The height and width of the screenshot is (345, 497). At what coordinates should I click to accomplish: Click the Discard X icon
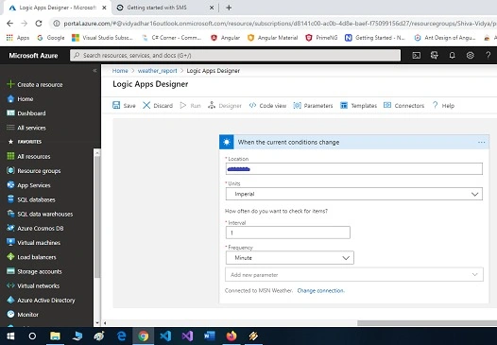pos(146,105)
